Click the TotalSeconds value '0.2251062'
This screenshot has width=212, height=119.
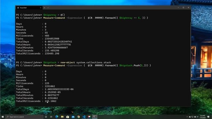tap(51, 98)
